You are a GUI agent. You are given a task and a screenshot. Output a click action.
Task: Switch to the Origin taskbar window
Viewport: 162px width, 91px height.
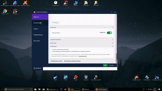coord(74,89)
